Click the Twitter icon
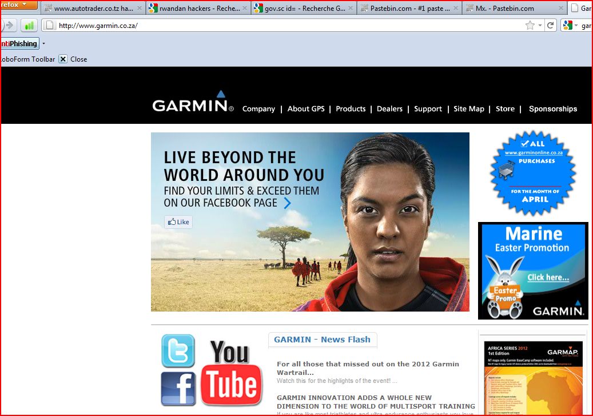The width and height of the screenshot is (593, 416). [178, 351]
